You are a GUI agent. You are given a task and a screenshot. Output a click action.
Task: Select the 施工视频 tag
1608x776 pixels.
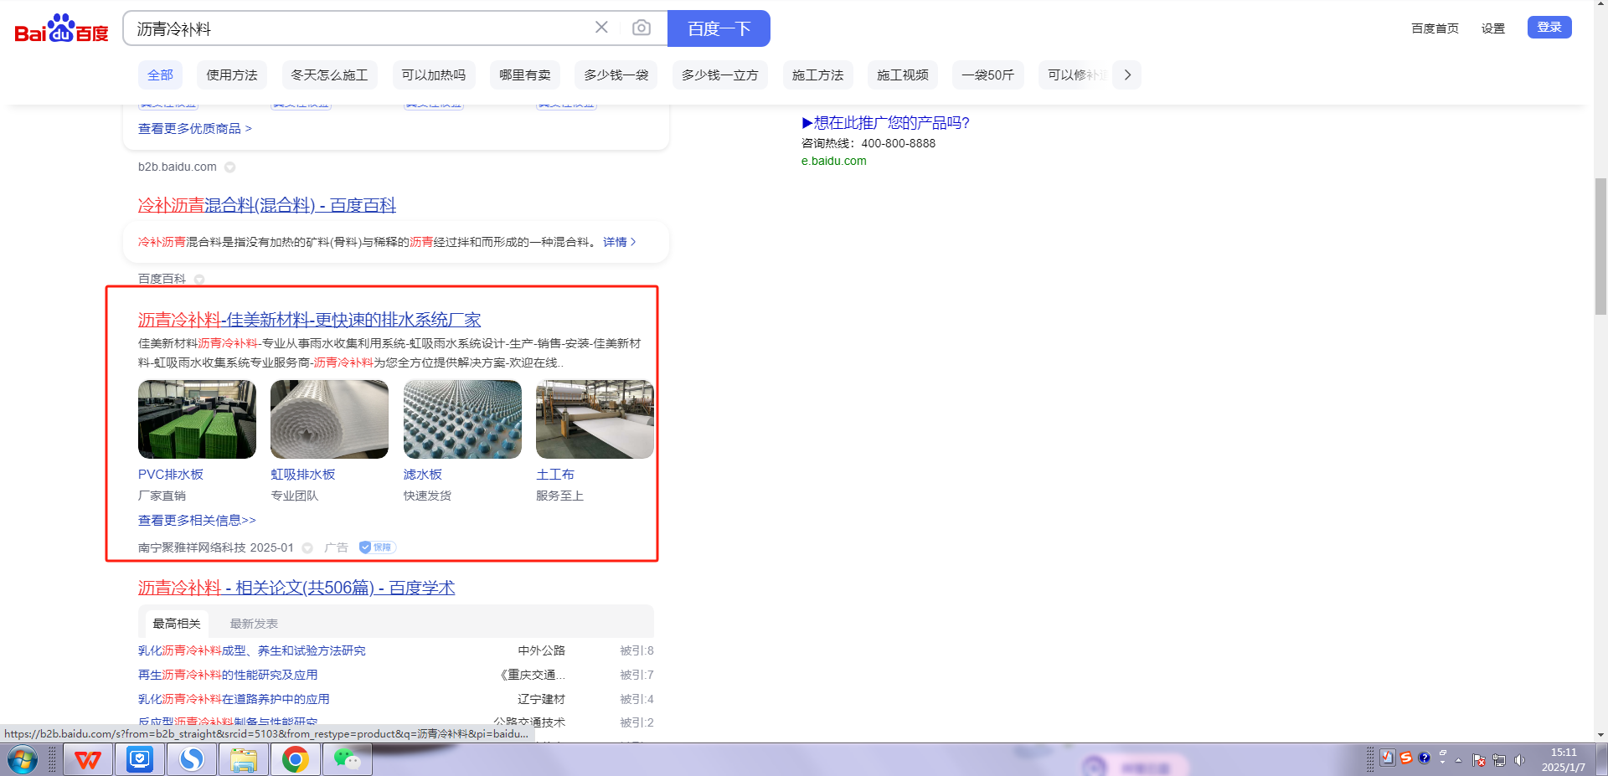pos(903,75)
